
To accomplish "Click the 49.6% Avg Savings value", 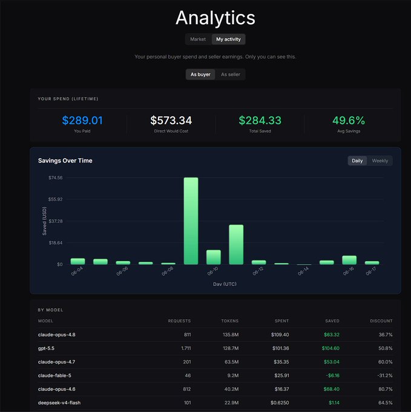I will [x=349, y=121].
